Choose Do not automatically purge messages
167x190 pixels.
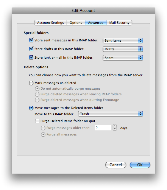coord(37,88)
